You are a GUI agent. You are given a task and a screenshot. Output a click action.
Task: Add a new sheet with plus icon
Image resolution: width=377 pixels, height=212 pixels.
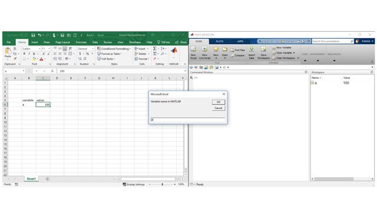pyautogui.click(x=47, y=179)
